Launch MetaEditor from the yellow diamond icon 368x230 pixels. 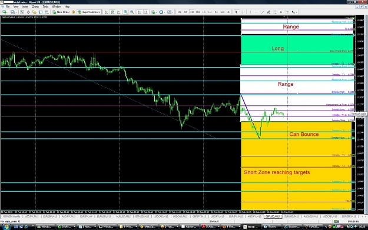point(73,12)
